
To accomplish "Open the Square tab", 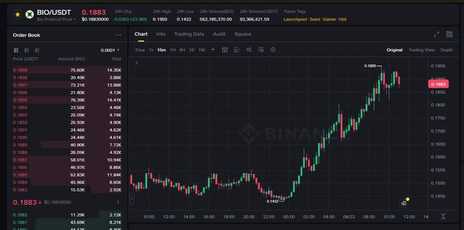I will click(243, 34).
